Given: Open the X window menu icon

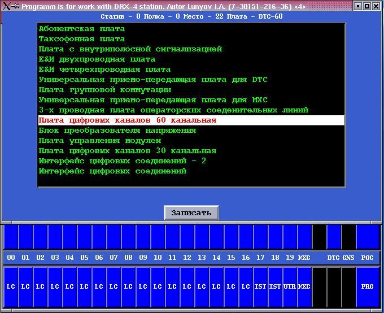Looking at the screenshot, I should (x=7, y=6).
